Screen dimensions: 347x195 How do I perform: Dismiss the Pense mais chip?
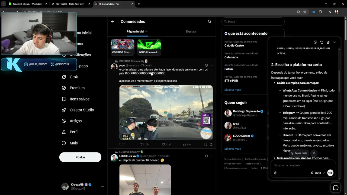point(314,153)
